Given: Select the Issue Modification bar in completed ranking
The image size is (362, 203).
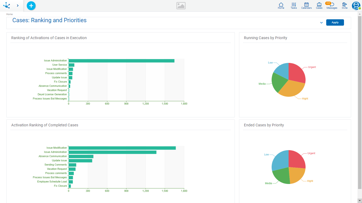Looking at the screenshot, I should coord(122,148).
